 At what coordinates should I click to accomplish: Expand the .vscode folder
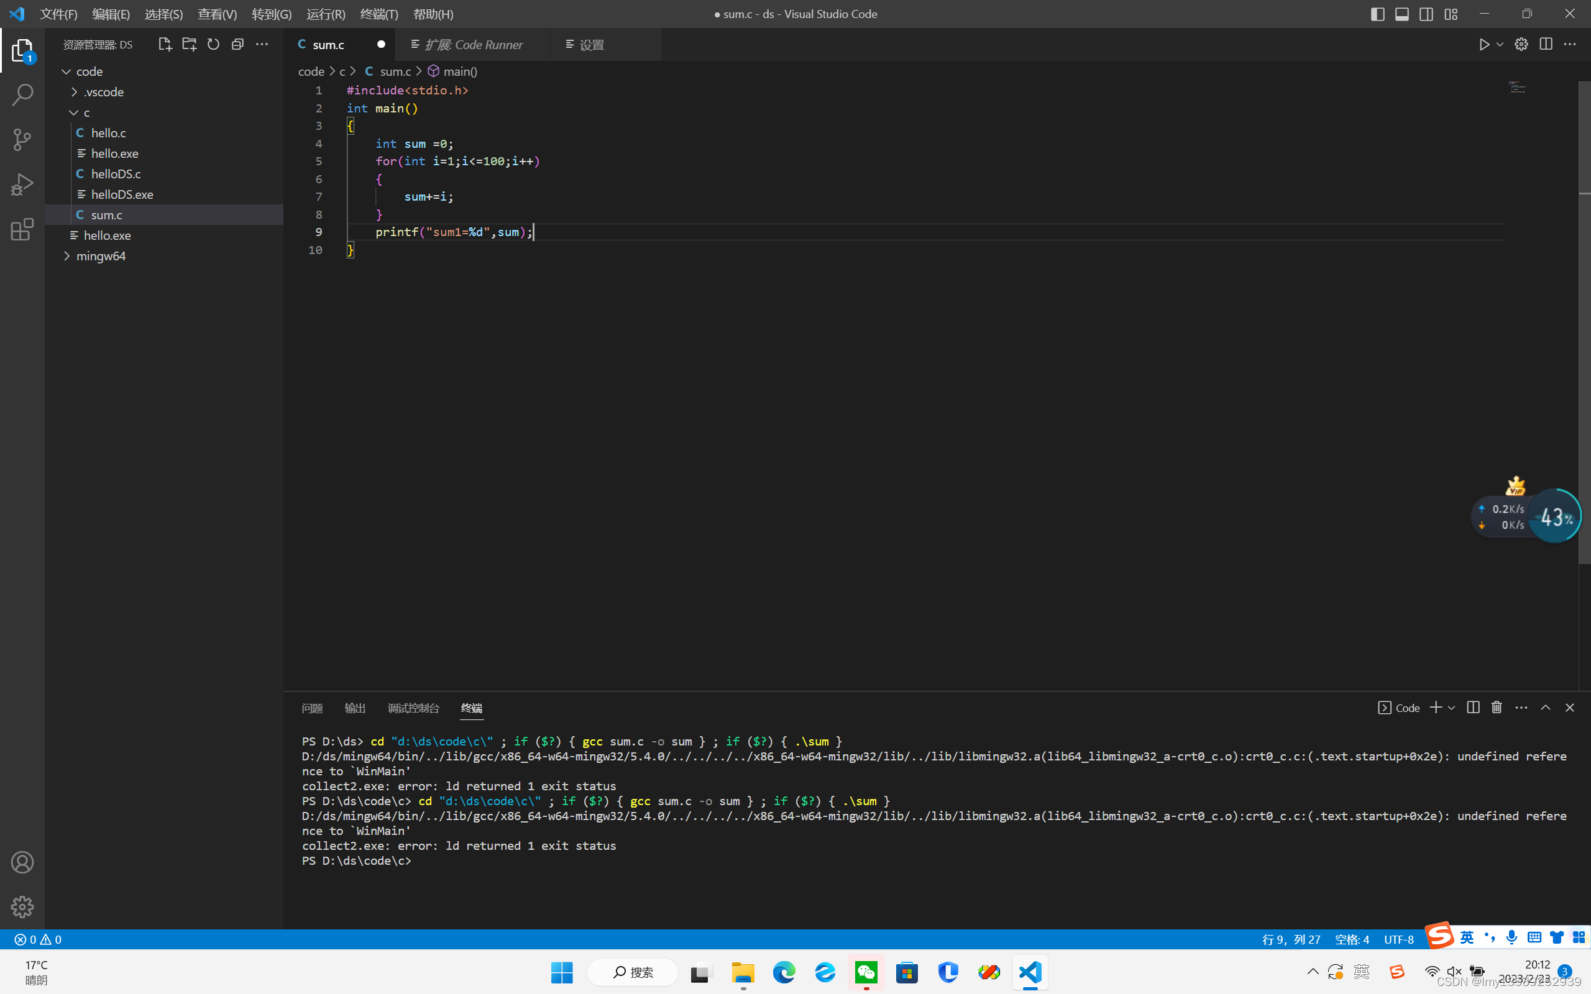click(x=163, y=92)
